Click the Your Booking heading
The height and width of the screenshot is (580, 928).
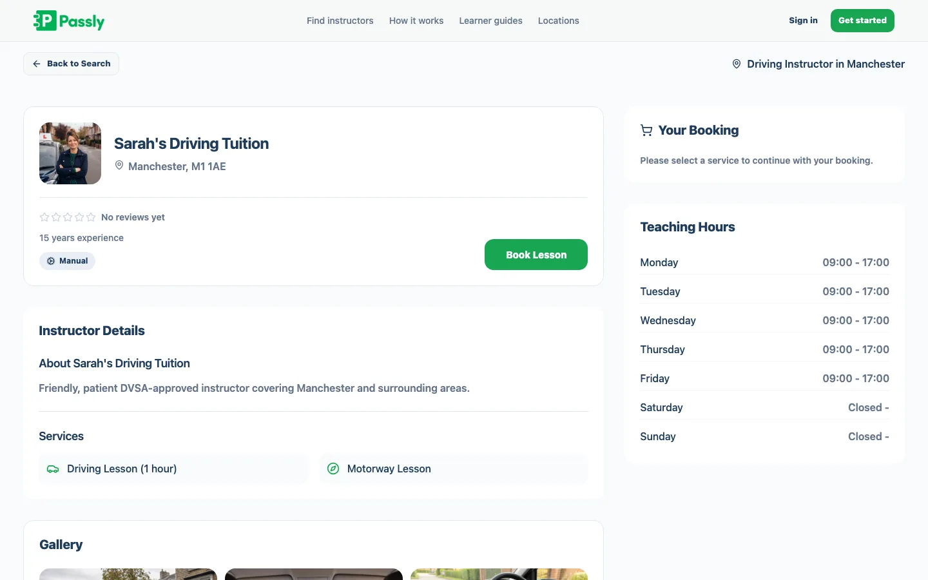(x=699, y=130)
